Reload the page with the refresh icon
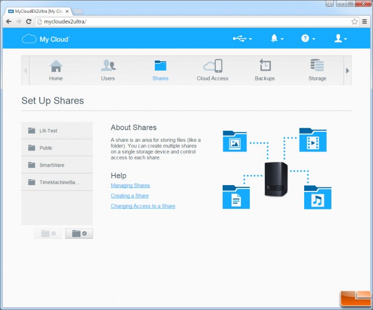The height and width of the screenshot is (310, 373). (29, 21)
